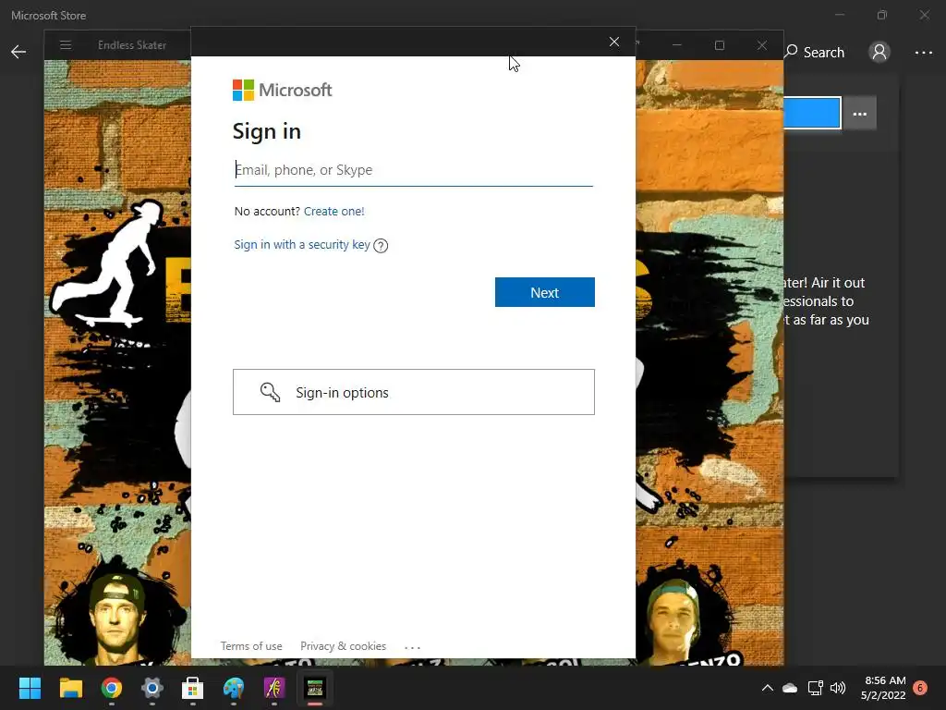Open Paint palette app on taskbar

pos(234,688)
